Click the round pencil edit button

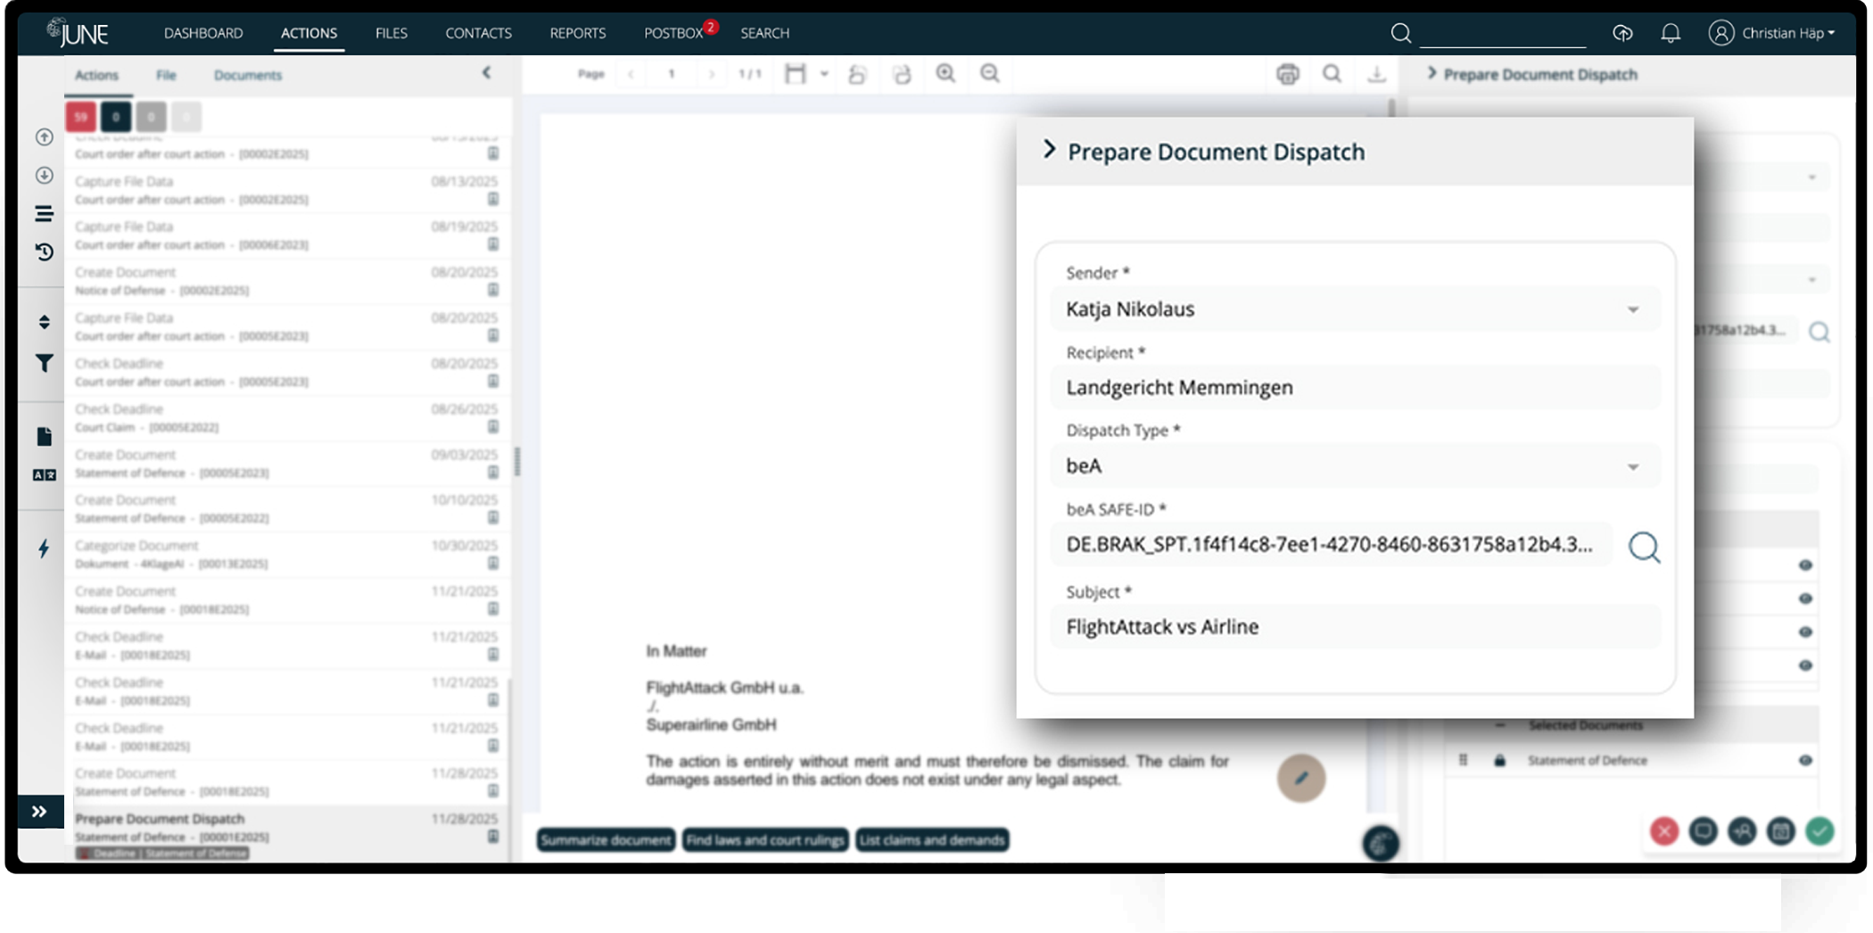coord(1301,778)
